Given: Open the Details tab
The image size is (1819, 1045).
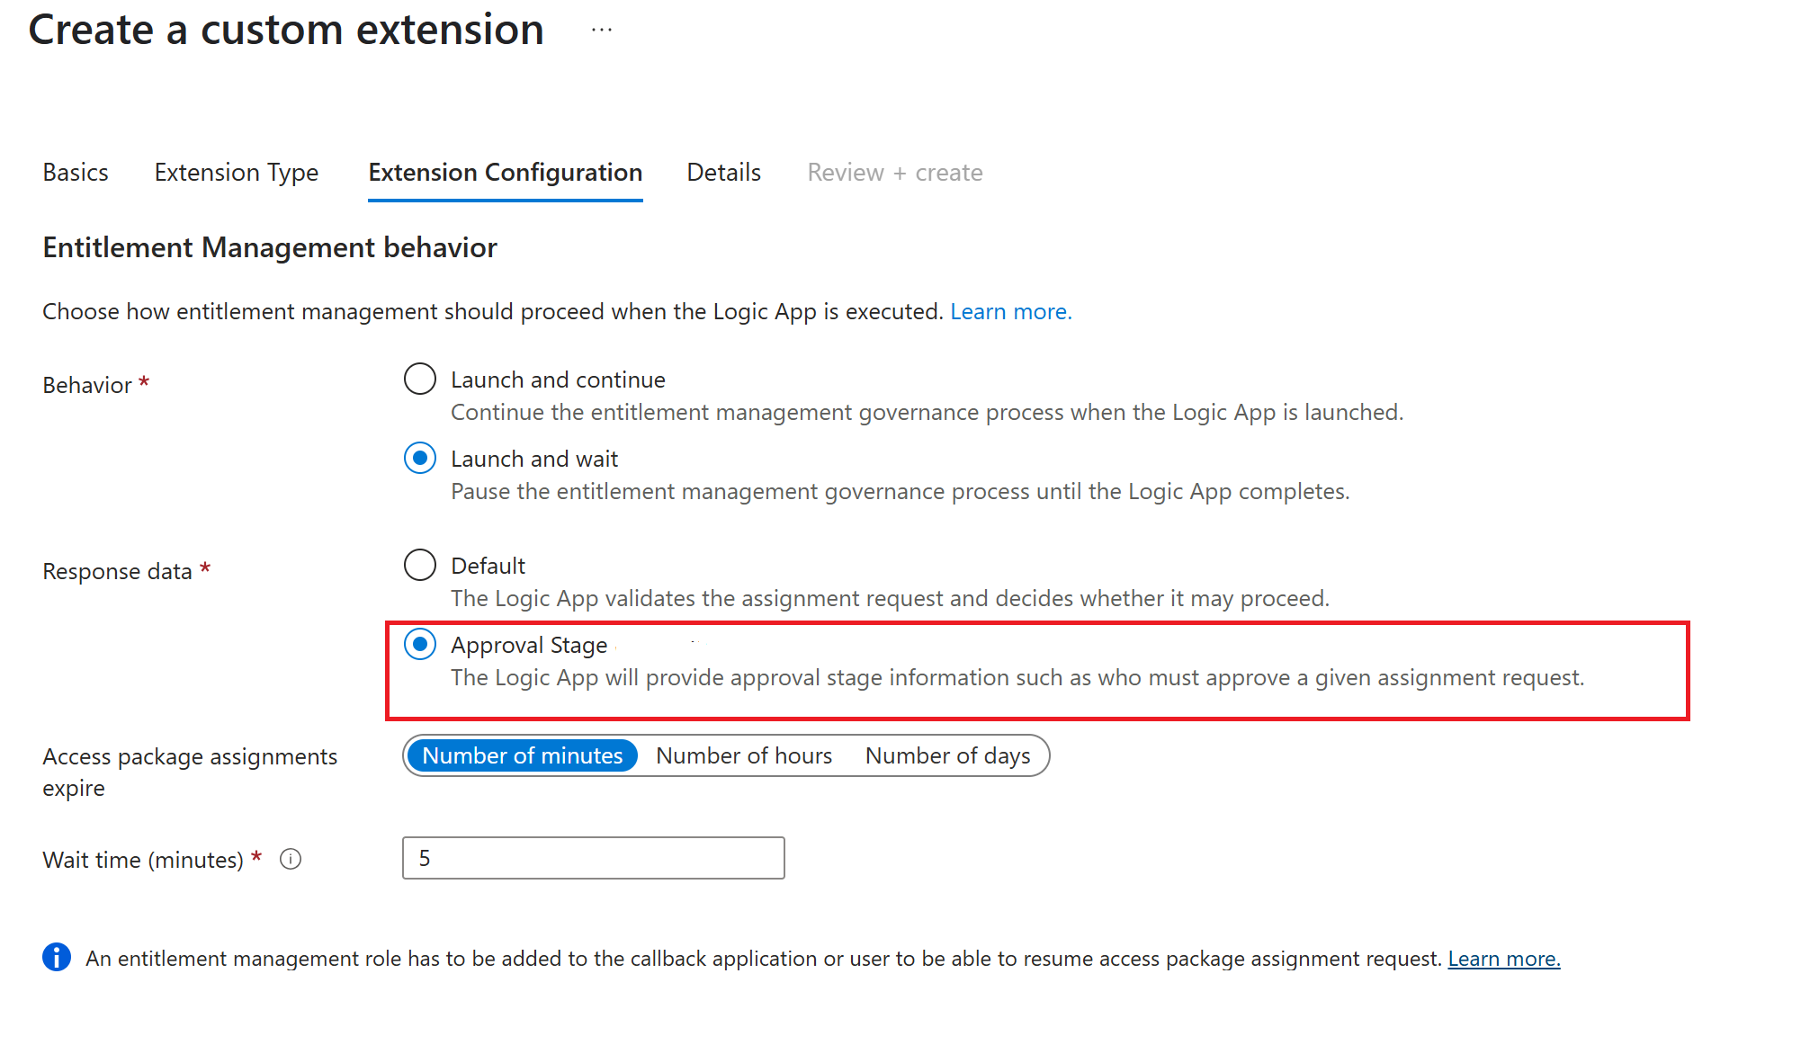Looking at the screenshot, I should 723,172.
